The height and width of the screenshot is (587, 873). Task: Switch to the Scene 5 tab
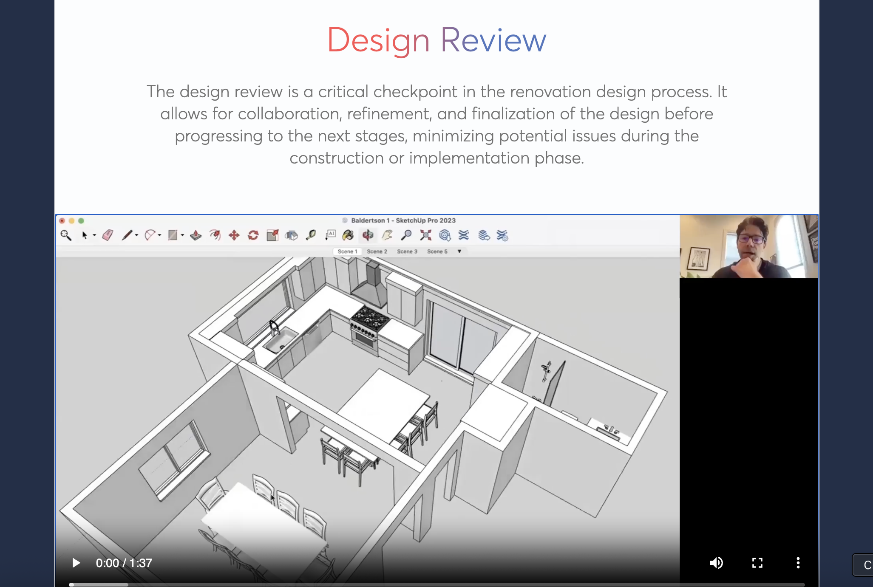(437, 251)
